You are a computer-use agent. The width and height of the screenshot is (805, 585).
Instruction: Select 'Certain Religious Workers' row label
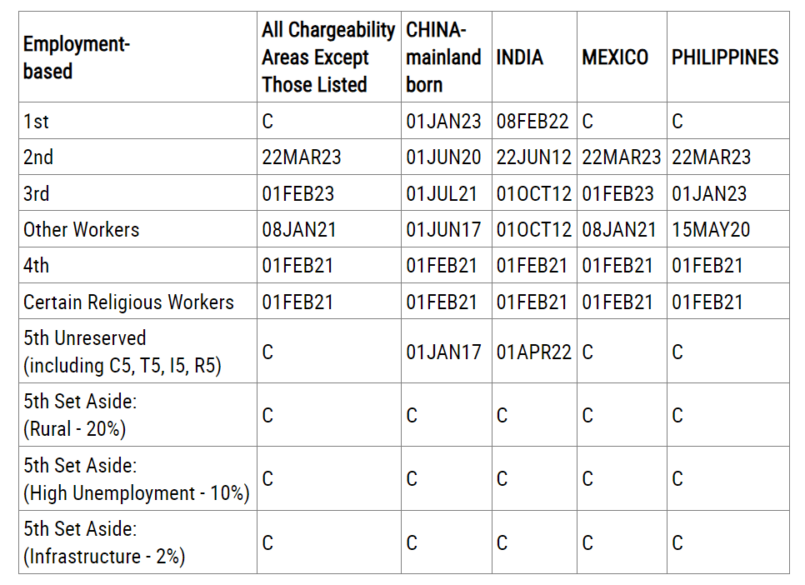click(128, 302)
